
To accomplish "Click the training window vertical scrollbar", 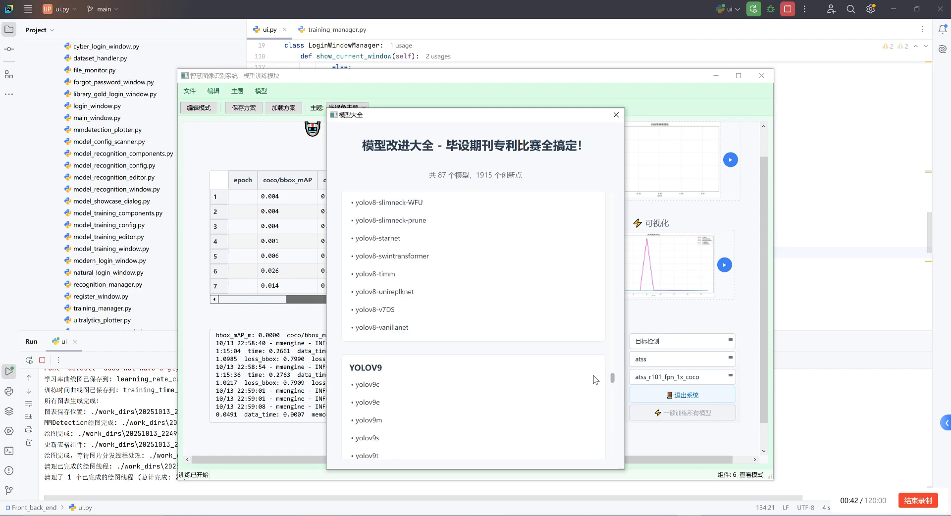I will pos(763,289).
